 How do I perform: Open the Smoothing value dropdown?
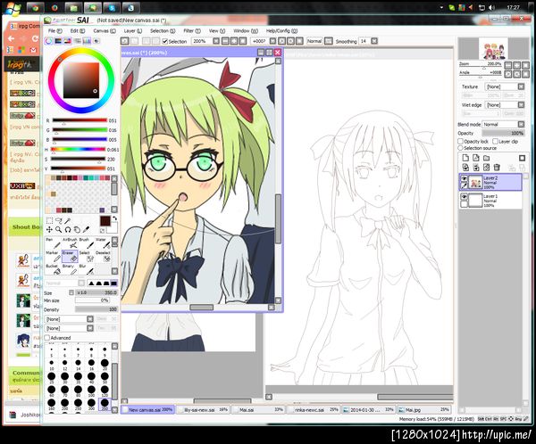pyautogui.click(x=374, y=41)
